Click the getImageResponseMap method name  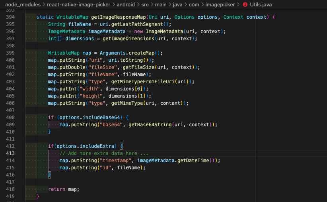[x=118, y=17]
